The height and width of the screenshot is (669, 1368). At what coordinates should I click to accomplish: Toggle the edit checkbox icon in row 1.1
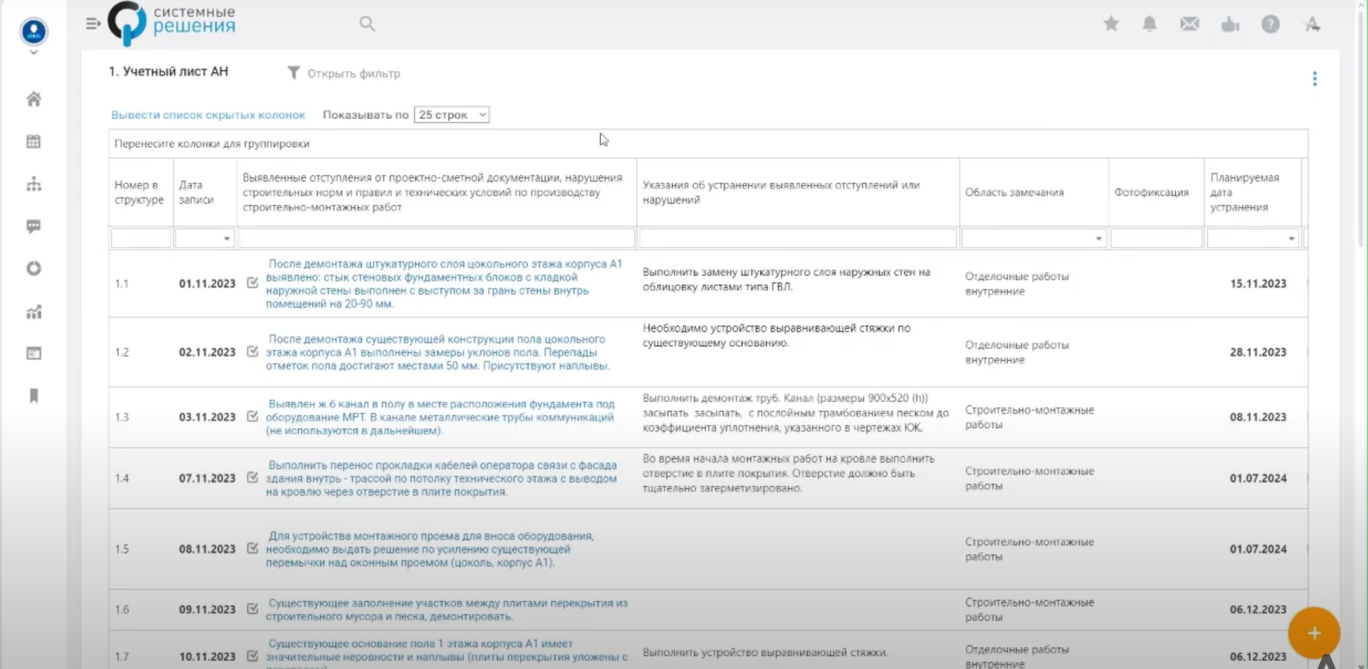[253, 283]
